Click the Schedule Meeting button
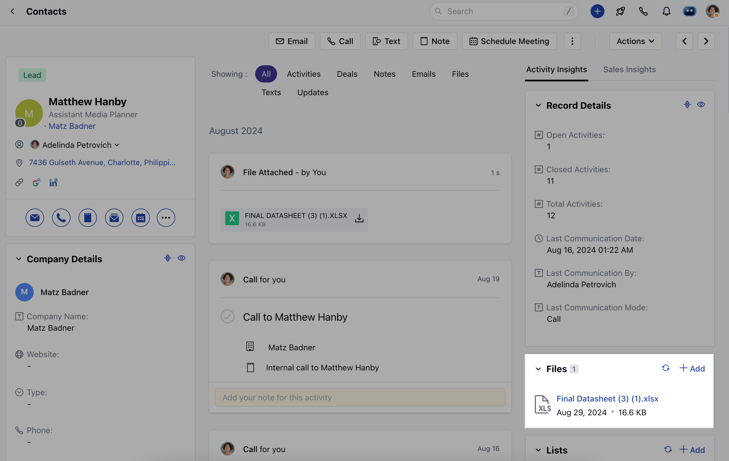The height and width of the screenshot is (461, 729). coord(509,41)
